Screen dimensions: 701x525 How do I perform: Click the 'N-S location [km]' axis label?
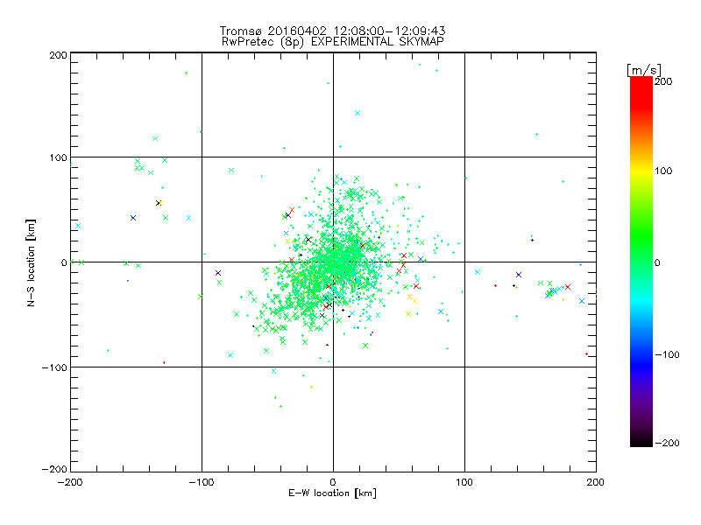pyautogui.click(x=31, y=263)
